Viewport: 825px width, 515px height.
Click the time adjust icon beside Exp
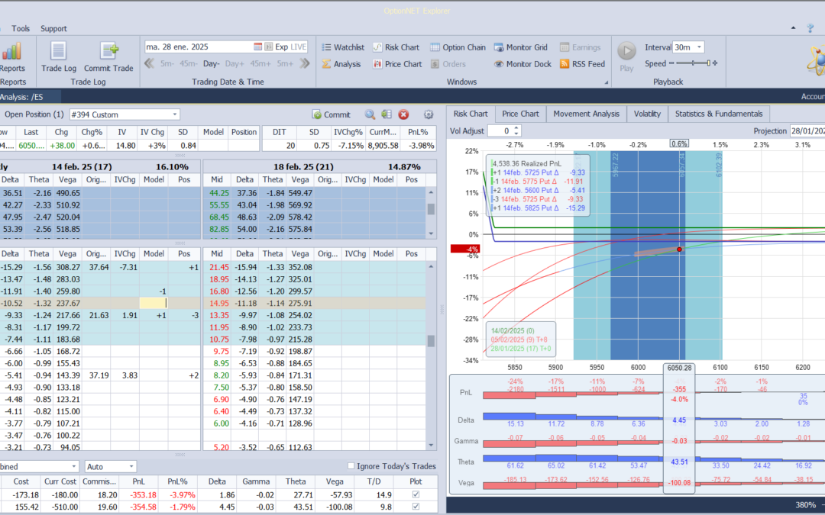pos(268,47)
